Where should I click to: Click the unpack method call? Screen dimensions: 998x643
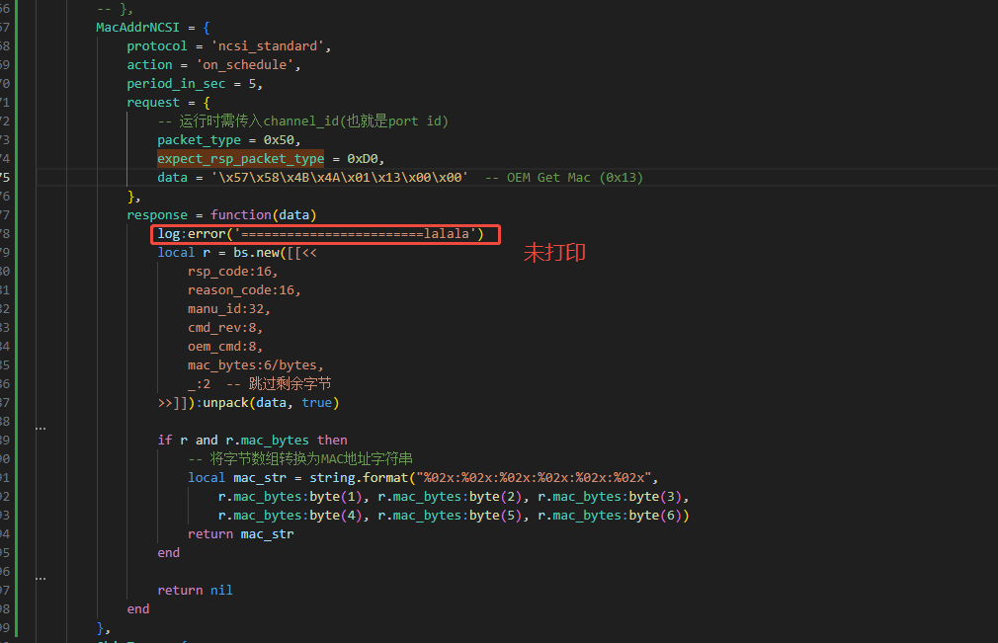[x=228, y=403]
